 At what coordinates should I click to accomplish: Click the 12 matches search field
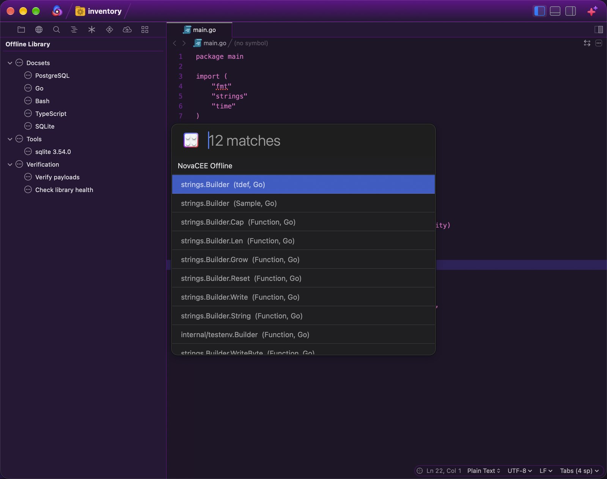click(x=319, y=141)
